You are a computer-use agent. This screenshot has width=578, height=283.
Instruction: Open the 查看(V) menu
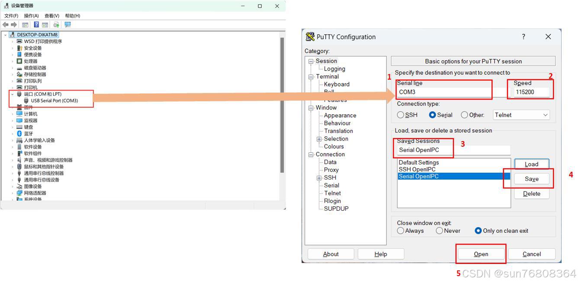coord(52,16)
